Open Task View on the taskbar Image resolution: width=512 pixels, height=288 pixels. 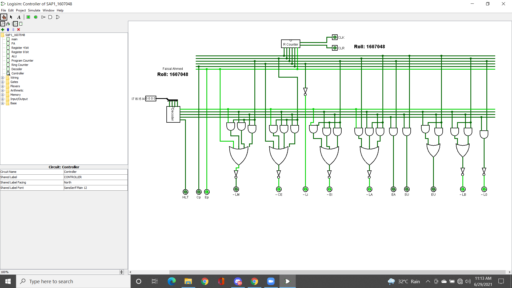click(x=155, y=281)
